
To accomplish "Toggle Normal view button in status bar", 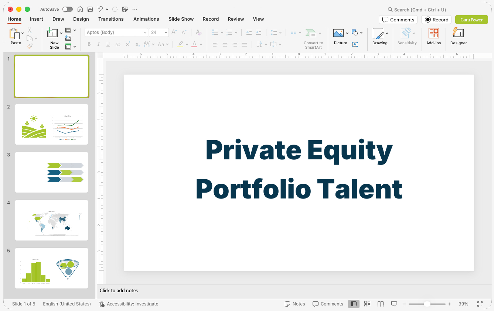I will (x=354, y=304).
